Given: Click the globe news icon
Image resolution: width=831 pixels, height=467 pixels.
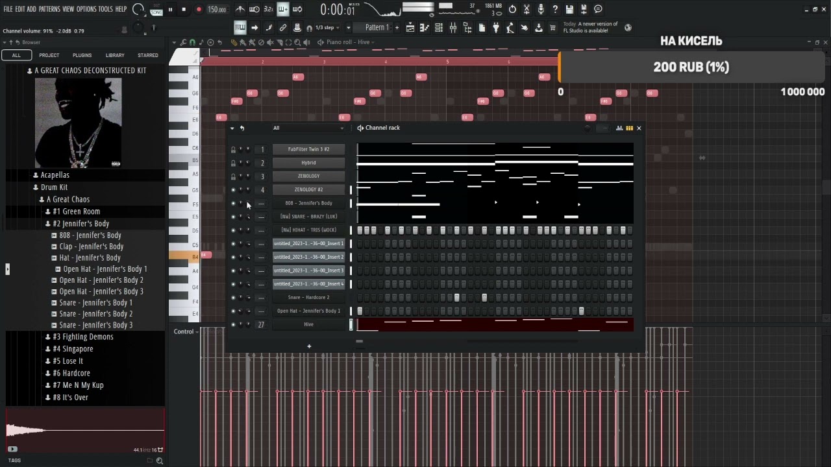Looking at the screenshot, I should coord(628,28).
